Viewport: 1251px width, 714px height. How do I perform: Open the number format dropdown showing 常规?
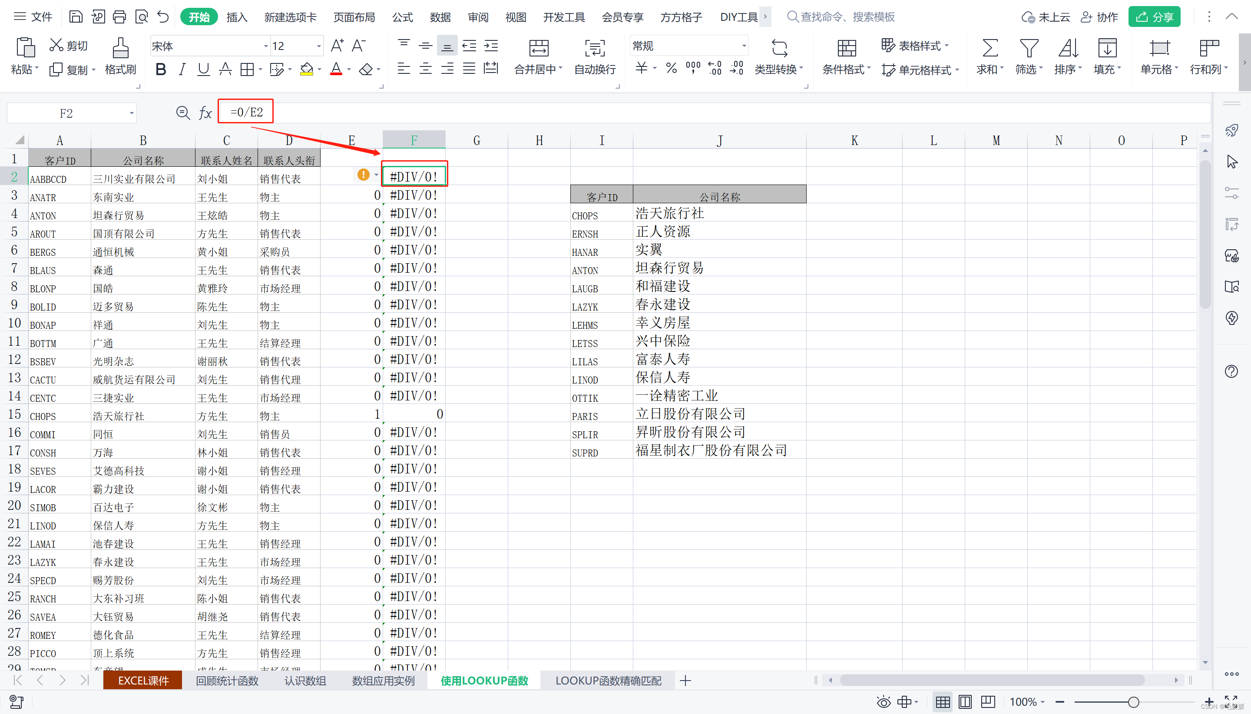pyautogui.click(x=744, y=46)
